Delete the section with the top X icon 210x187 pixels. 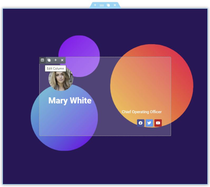(115, 5)
